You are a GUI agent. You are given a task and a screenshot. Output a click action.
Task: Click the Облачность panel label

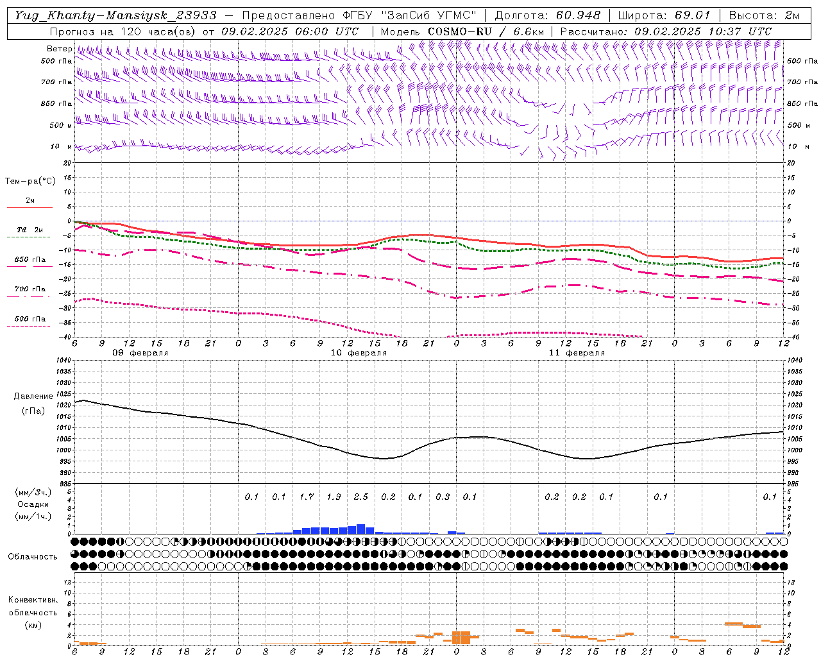coord(33,557)
